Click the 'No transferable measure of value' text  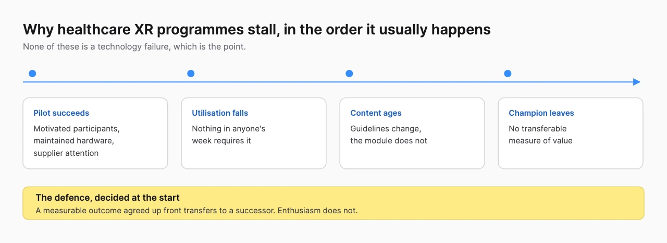coord(540,135)
